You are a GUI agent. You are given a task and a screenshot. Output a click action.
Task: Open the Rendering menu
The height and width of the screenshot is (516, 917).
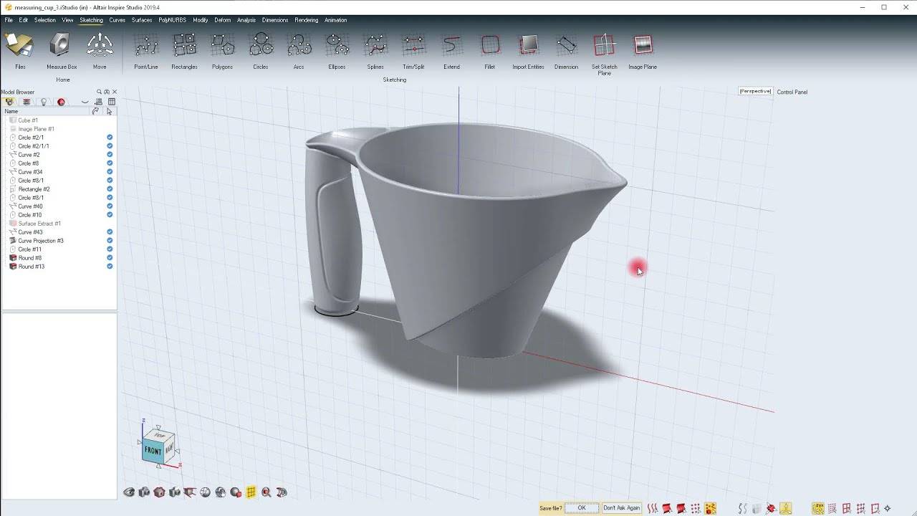click(306, 20)
